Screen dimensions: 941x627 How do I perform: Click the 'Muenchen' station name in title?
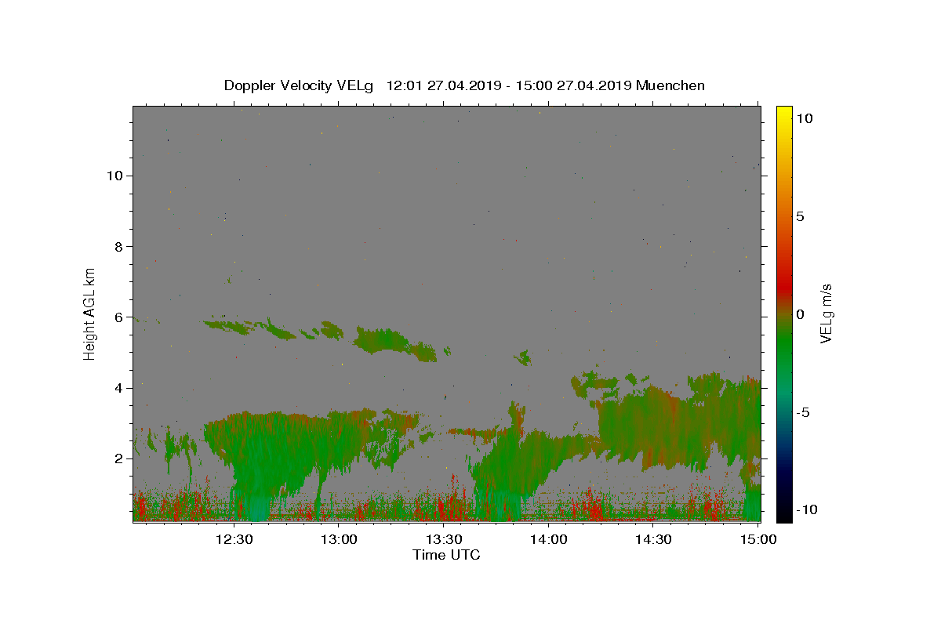point(670,85)
